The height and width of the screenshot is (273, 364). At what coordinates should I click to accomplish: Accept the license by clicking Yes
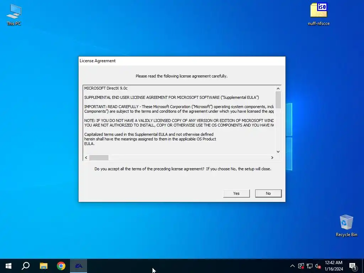(236, 193)
